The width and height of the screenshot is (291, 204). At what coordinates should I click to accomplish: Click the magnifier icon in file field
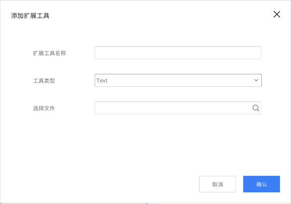coord(256,108)
